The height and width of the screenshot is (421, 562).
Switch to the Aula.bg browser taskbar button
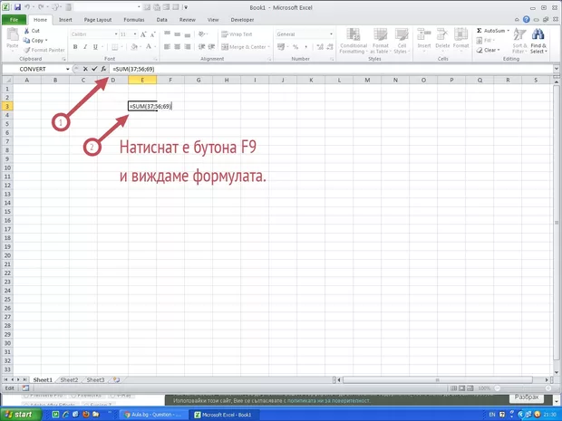[x=152, y=415]
